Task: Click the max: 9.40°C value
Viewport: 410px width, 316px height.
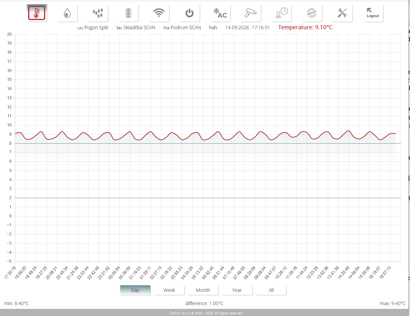Action: (x=393, y=303)
